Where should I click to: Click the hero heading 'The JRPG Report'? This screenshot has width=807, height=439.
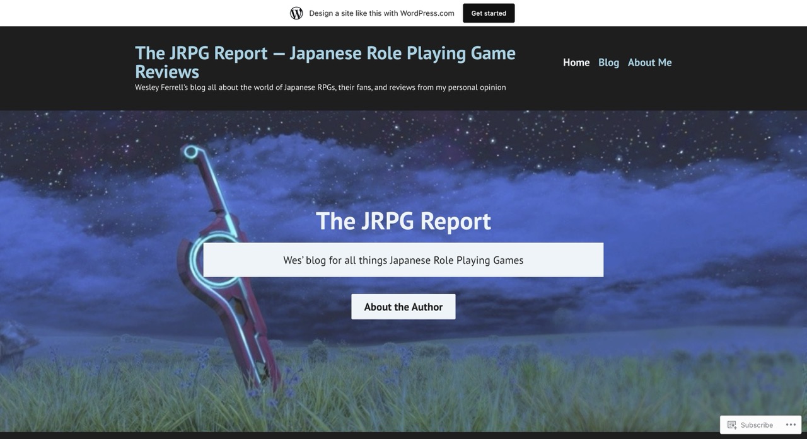pyautogui.click(x=403, y=221)
